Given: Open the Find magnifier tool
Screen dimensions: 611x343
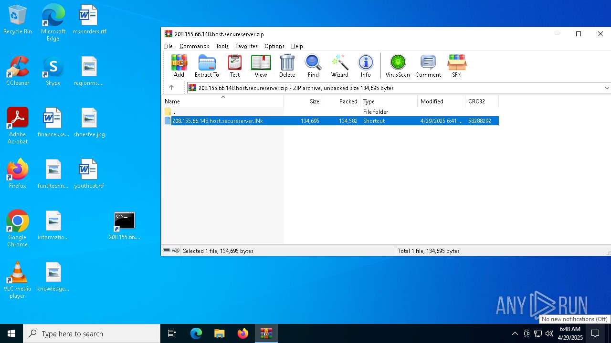Looking at the screenshot, I should coord(313,66).
